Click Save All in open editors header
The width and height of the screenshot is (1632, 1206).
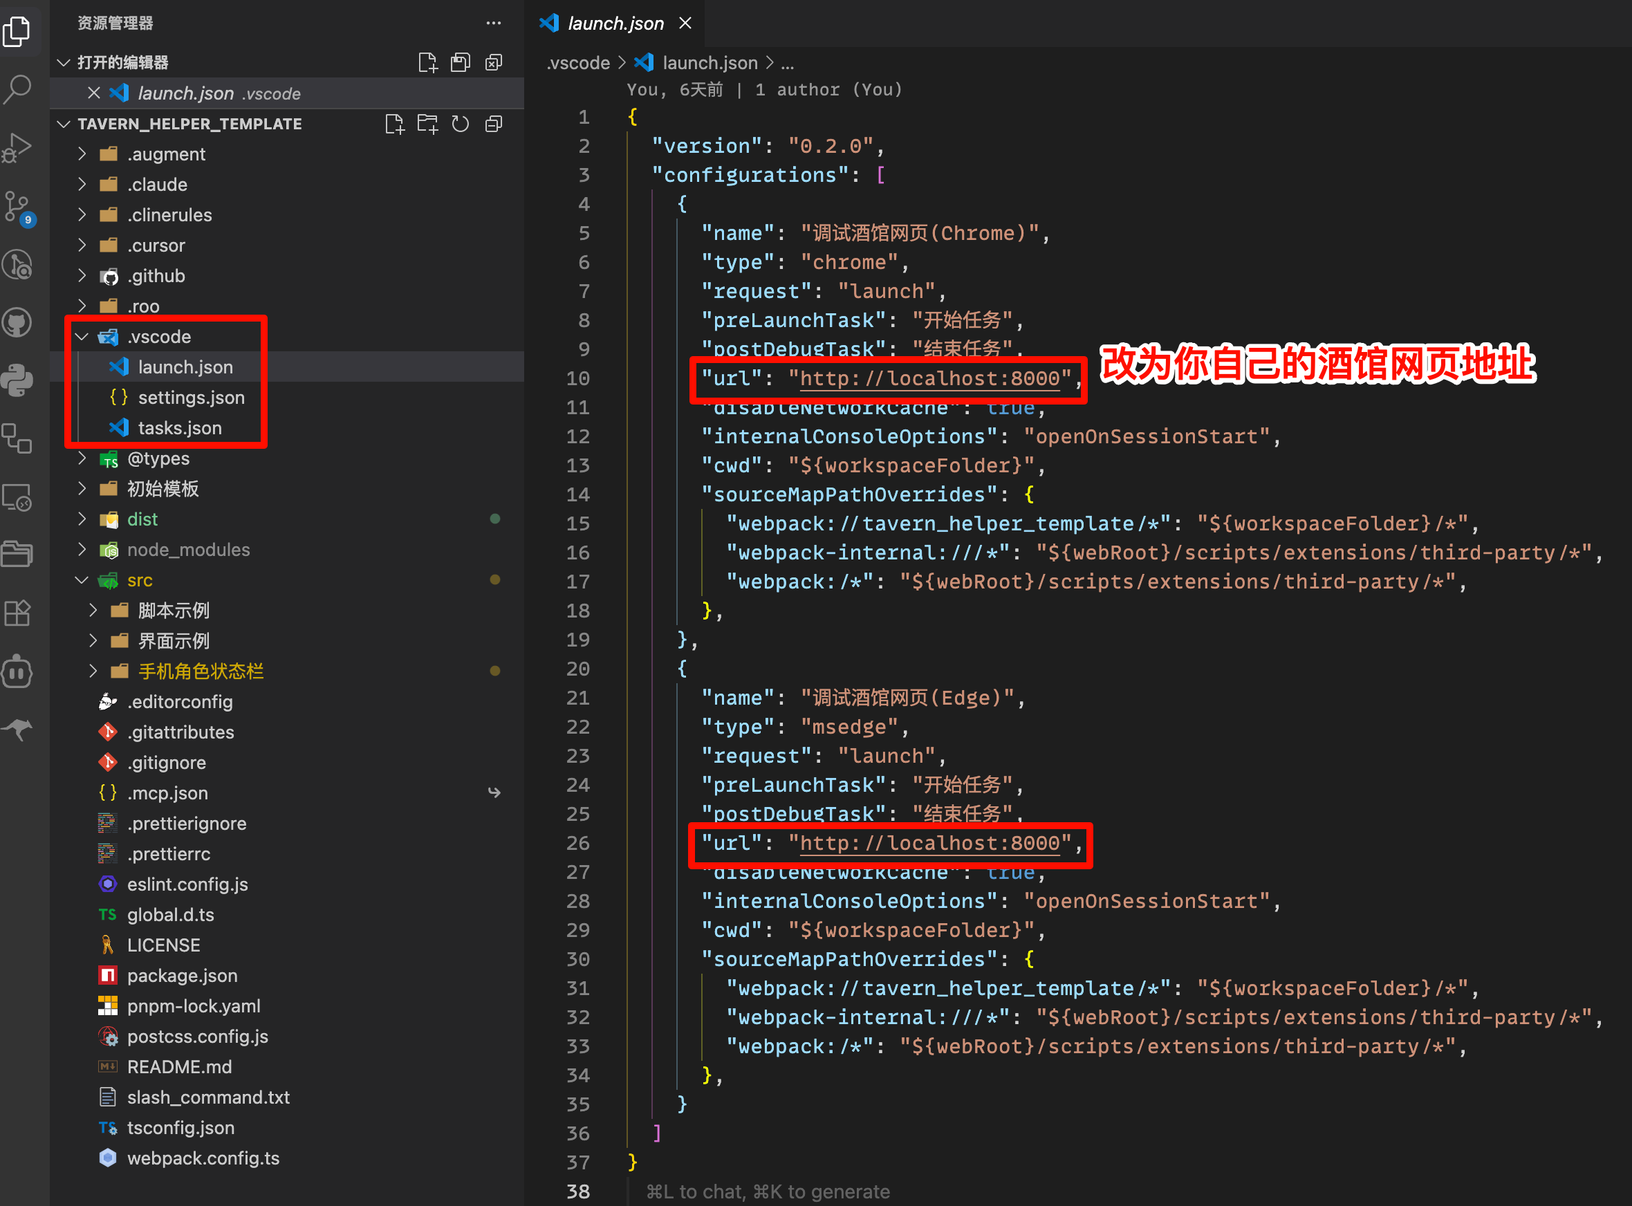461,63
